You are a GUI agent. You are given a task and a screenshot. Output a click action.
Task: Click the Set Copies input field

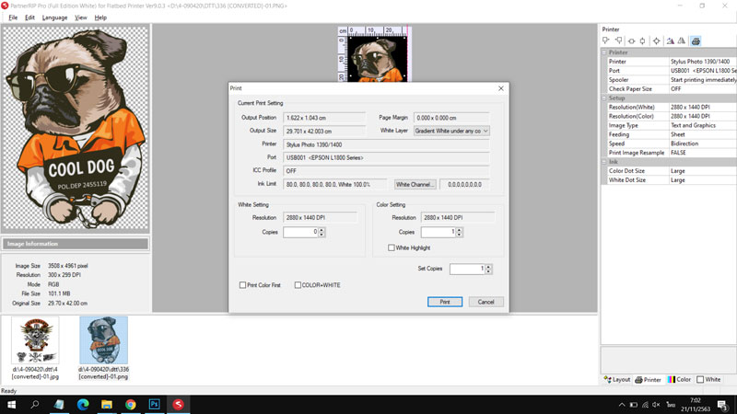pos(467,269)
